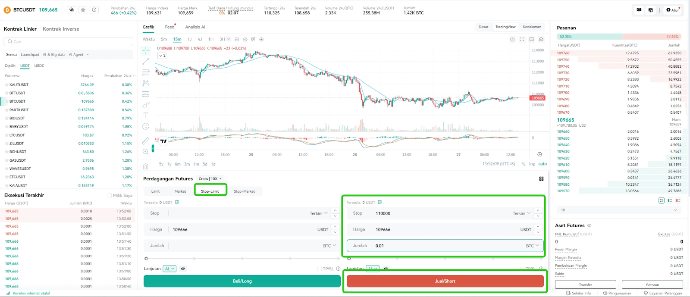Select the text annotation tool on chart
The height and width of the screenshot is (297, 690).
(146, 116)
